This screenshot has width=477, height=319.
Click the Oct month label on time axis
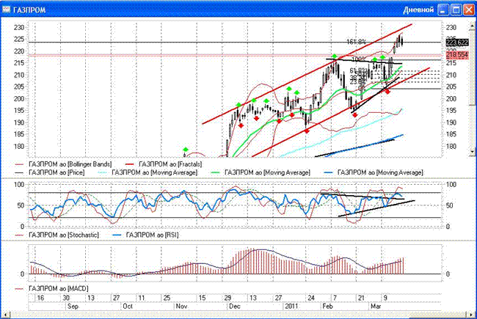128,306
